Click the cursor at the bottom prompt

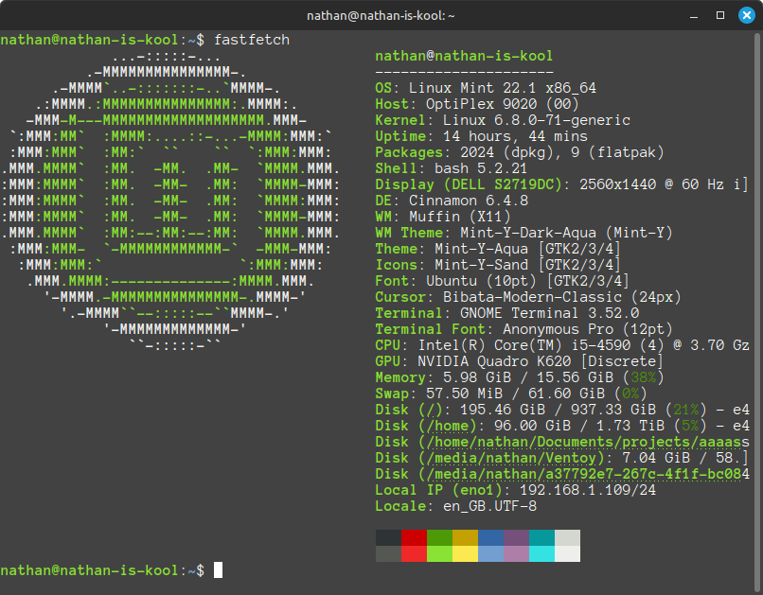(x=218, y=570)
